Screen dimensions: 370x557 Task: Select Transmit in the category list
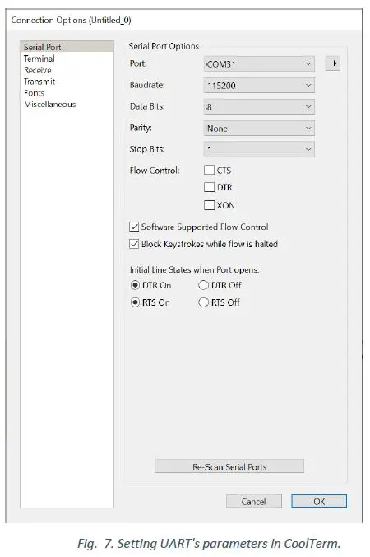(x=39, y=82)
